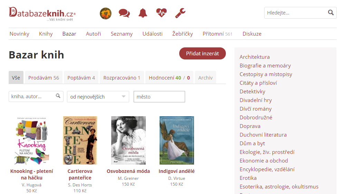Viewport: 345px width, 194px height.
Task: Click the magnifier icon in top search
Action: click(331, 13)
